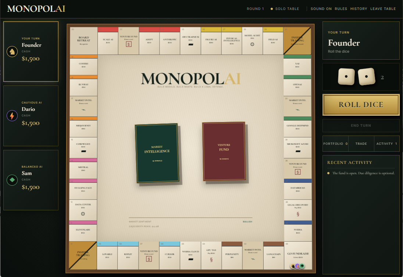The height and width of the screenshot is (277, 403).
Task: Click the trend icon on Market Intel tile 33
Action: (297, 110)
